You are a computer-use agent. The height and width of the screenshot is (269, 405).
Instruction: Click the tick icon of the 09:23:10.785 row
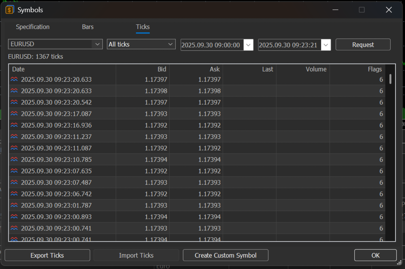pyautogui.click(x=14, y=159)
